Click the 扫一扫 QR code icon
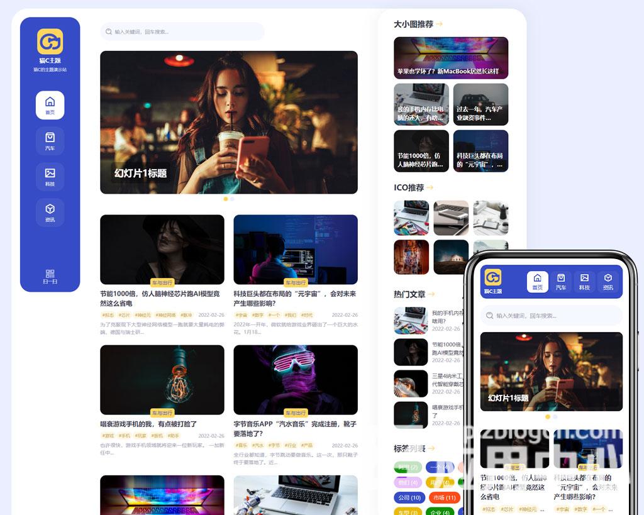Screen dimensions: 644x515 point(50,276)
